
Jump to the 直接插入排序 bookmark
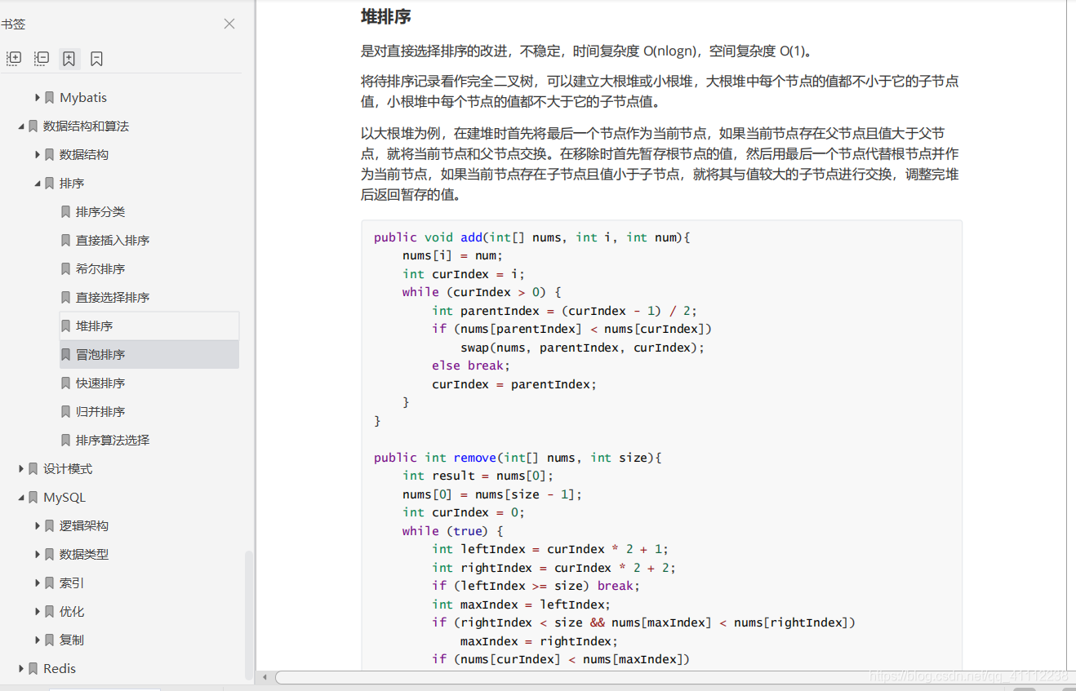click(x=113, y=240)
